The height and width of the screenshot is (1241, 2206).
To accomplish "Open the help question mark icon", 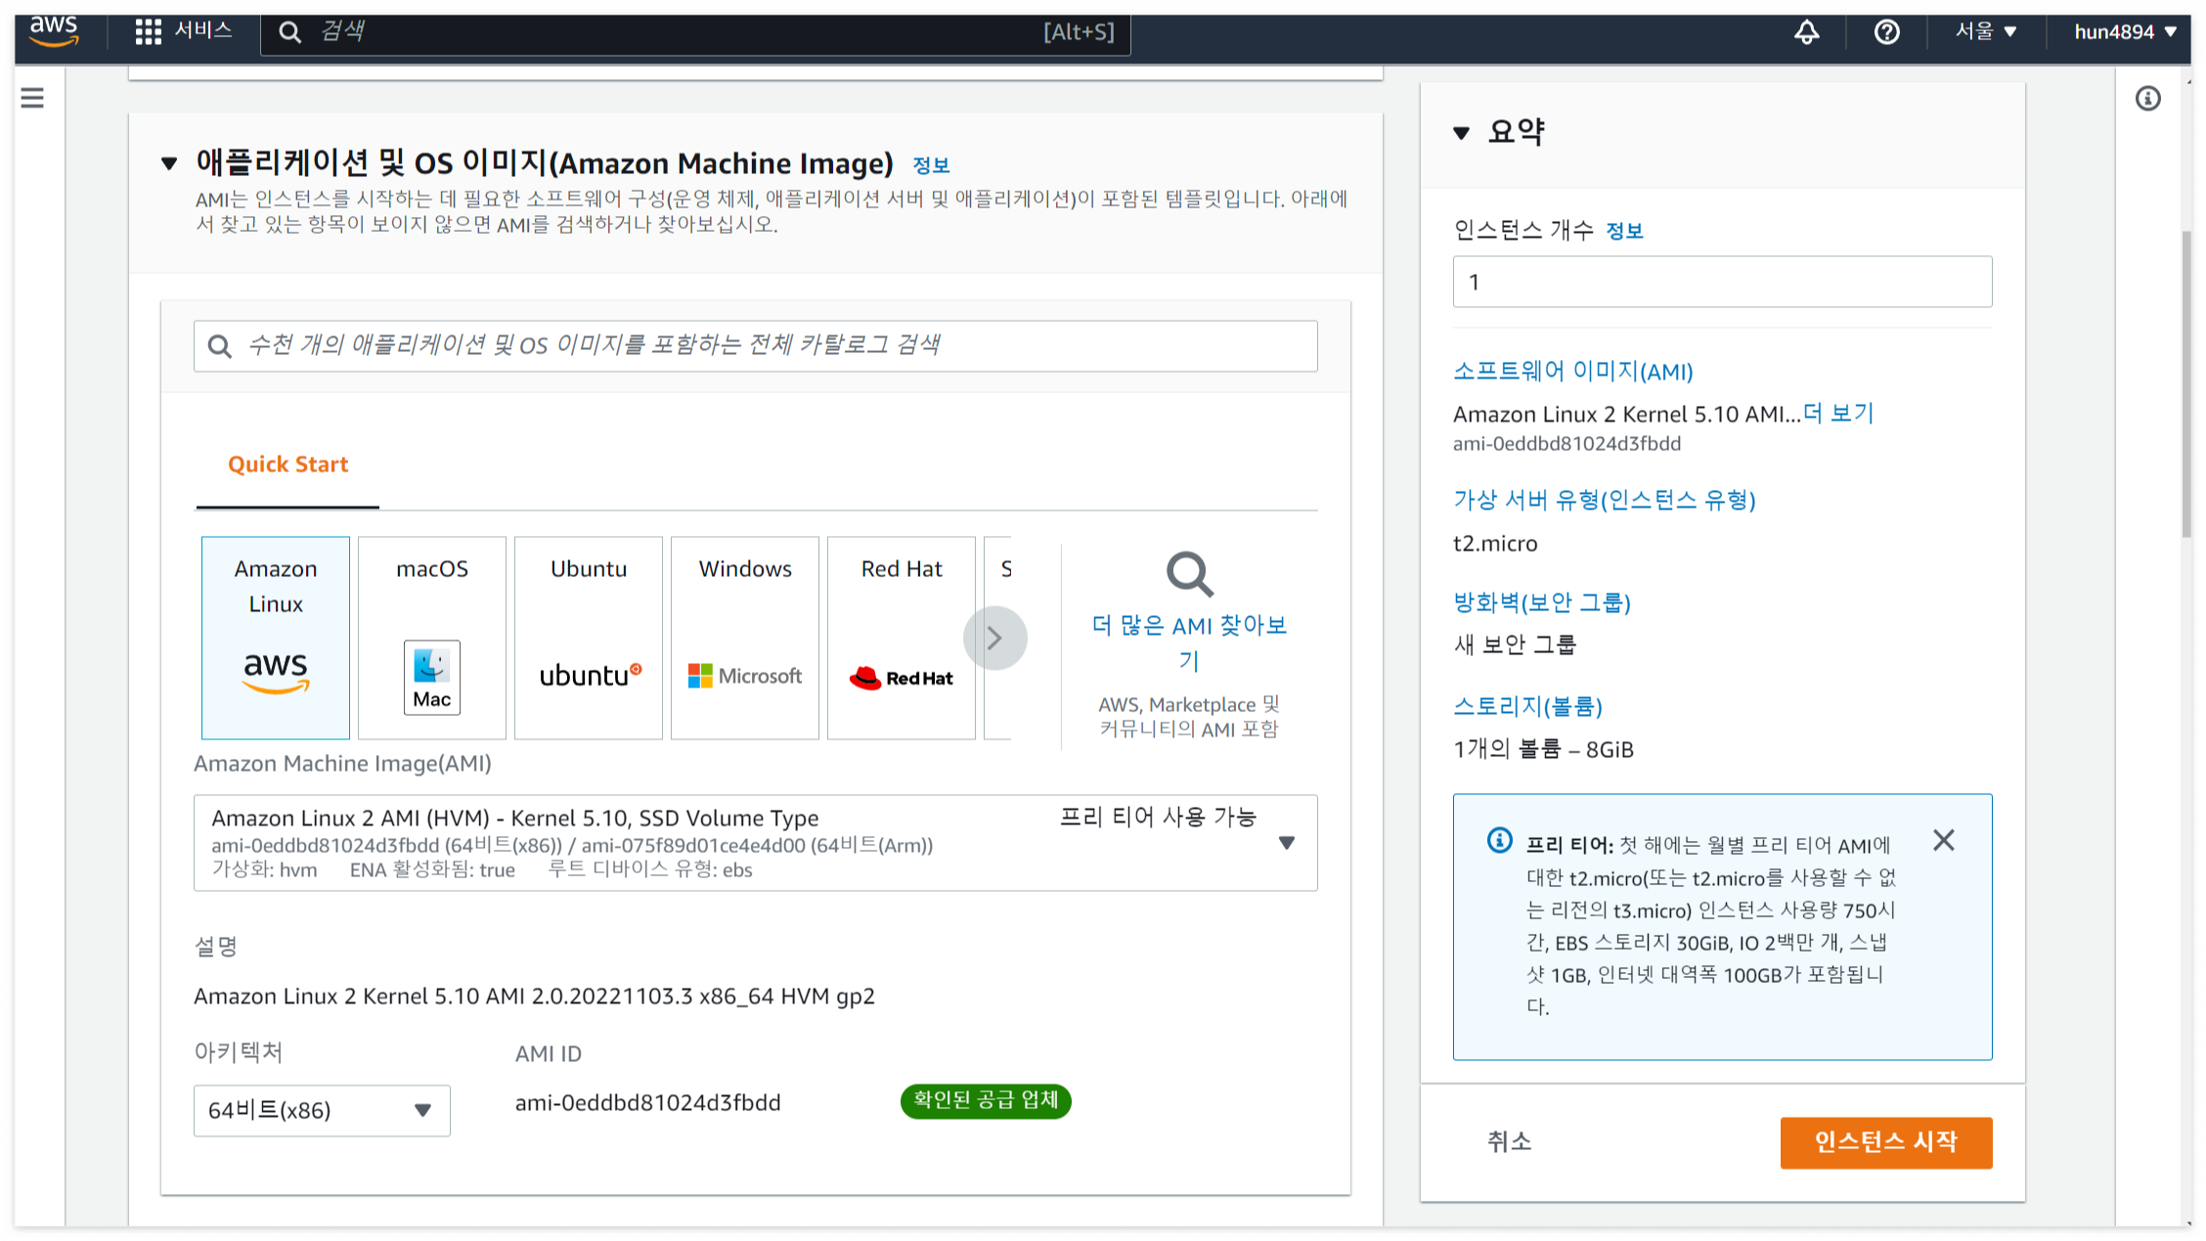I will point(1886,32).
